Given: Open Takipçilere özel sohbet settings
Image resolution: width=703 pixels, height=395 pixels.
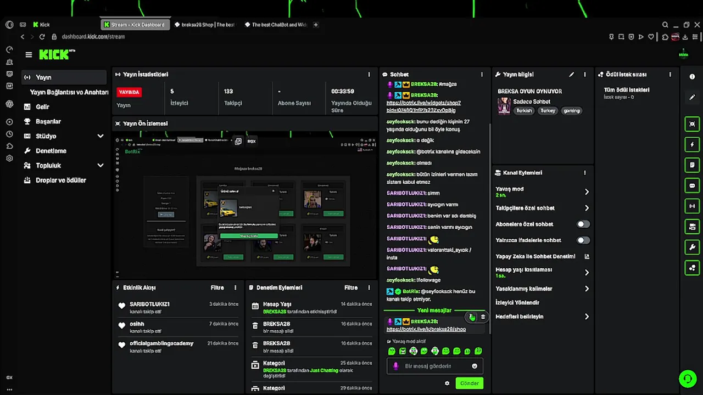Looking at the screenshot, I should pos(587,208).
